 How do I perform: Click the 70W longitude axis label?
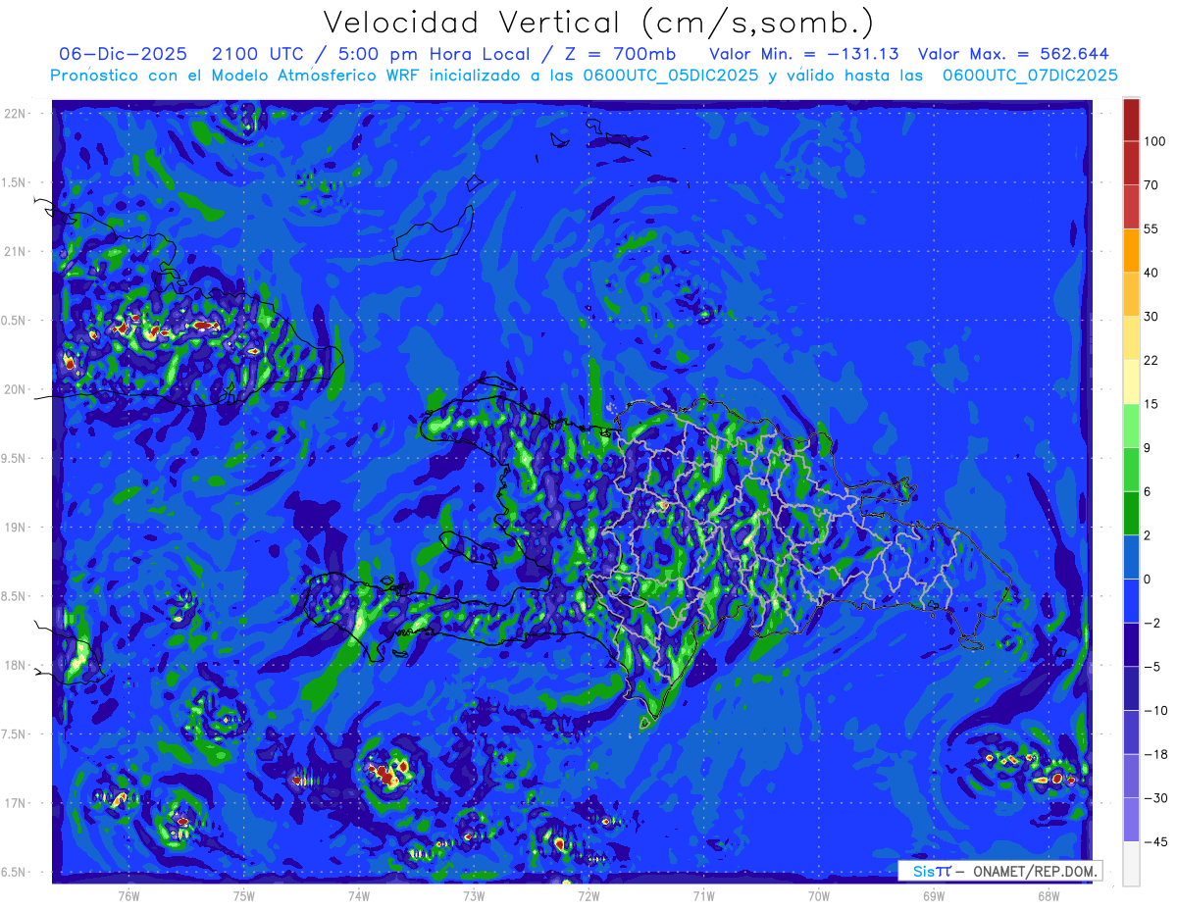(x=818, y=895)
